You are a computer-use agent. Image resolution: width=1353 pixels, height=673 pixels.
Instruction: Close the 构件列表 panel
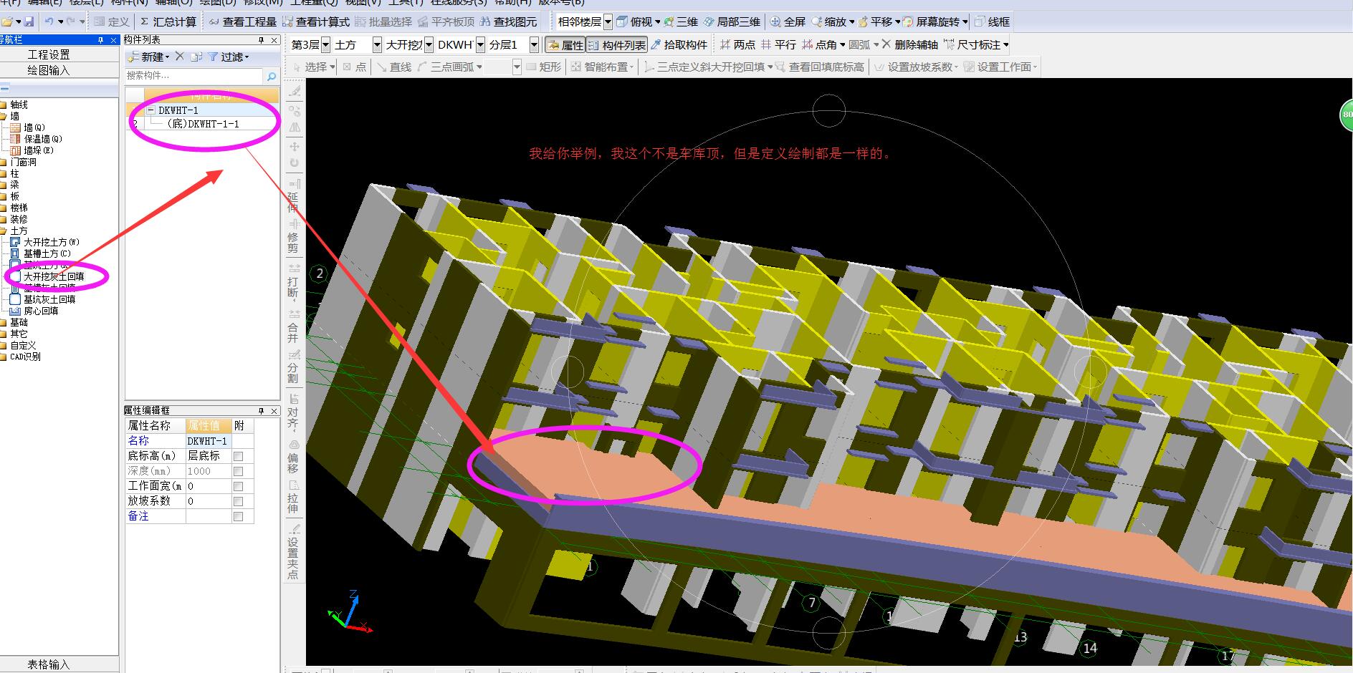point(274,40)
